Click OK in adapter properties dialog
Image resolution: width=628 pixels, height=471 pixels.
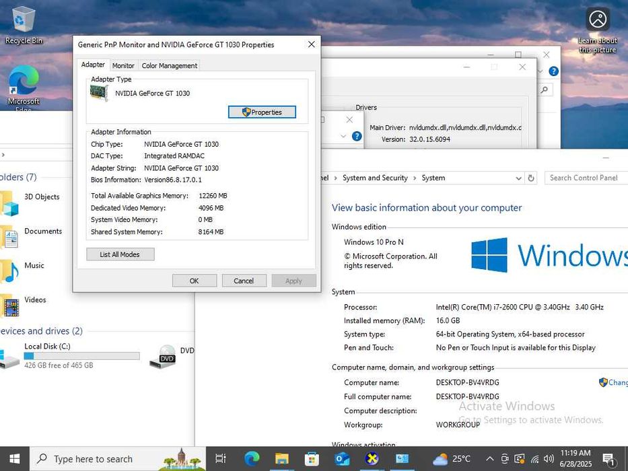tap(195, 281)
